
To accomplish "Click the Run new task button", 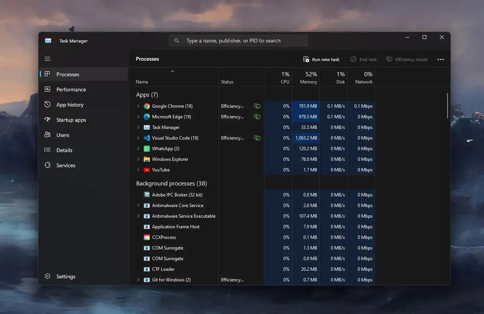I will [321, 60].
